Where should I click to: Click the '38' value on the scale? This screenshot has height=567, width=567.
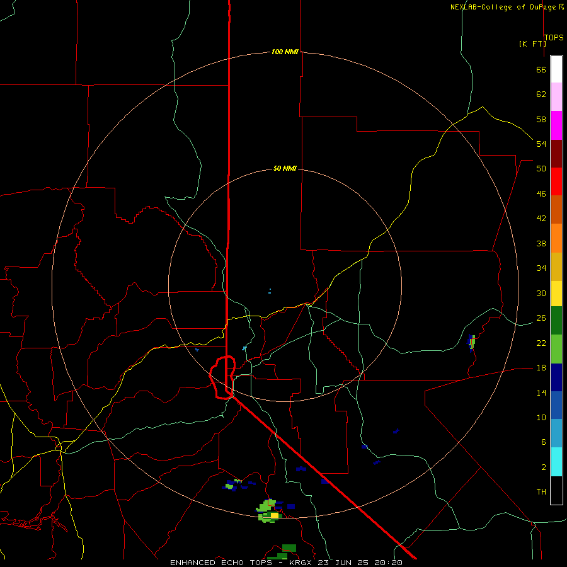coord(541,243)
